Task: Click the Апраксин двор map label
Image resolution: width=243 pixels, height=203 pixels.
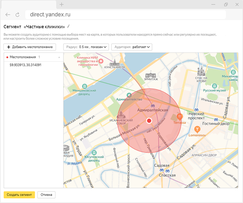Action: point(204,155)
